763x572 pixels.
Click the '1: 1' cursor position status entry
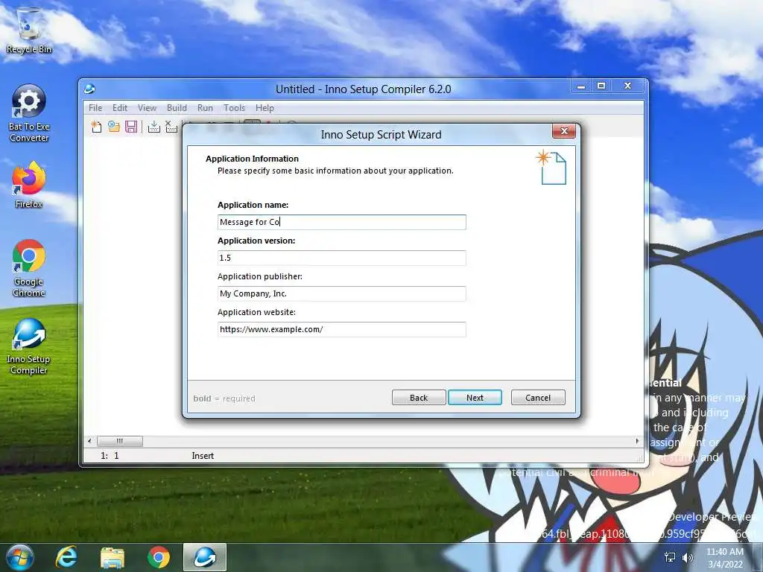coord(110,456)
